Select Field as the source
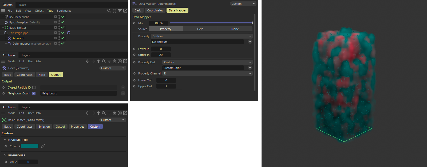 click(x=200, y=29)
